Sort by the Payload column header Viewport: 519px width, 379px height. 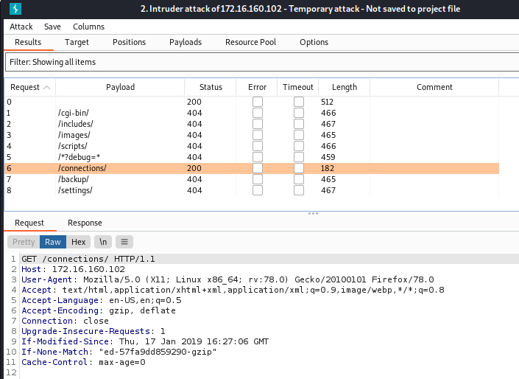coord(120,87)
